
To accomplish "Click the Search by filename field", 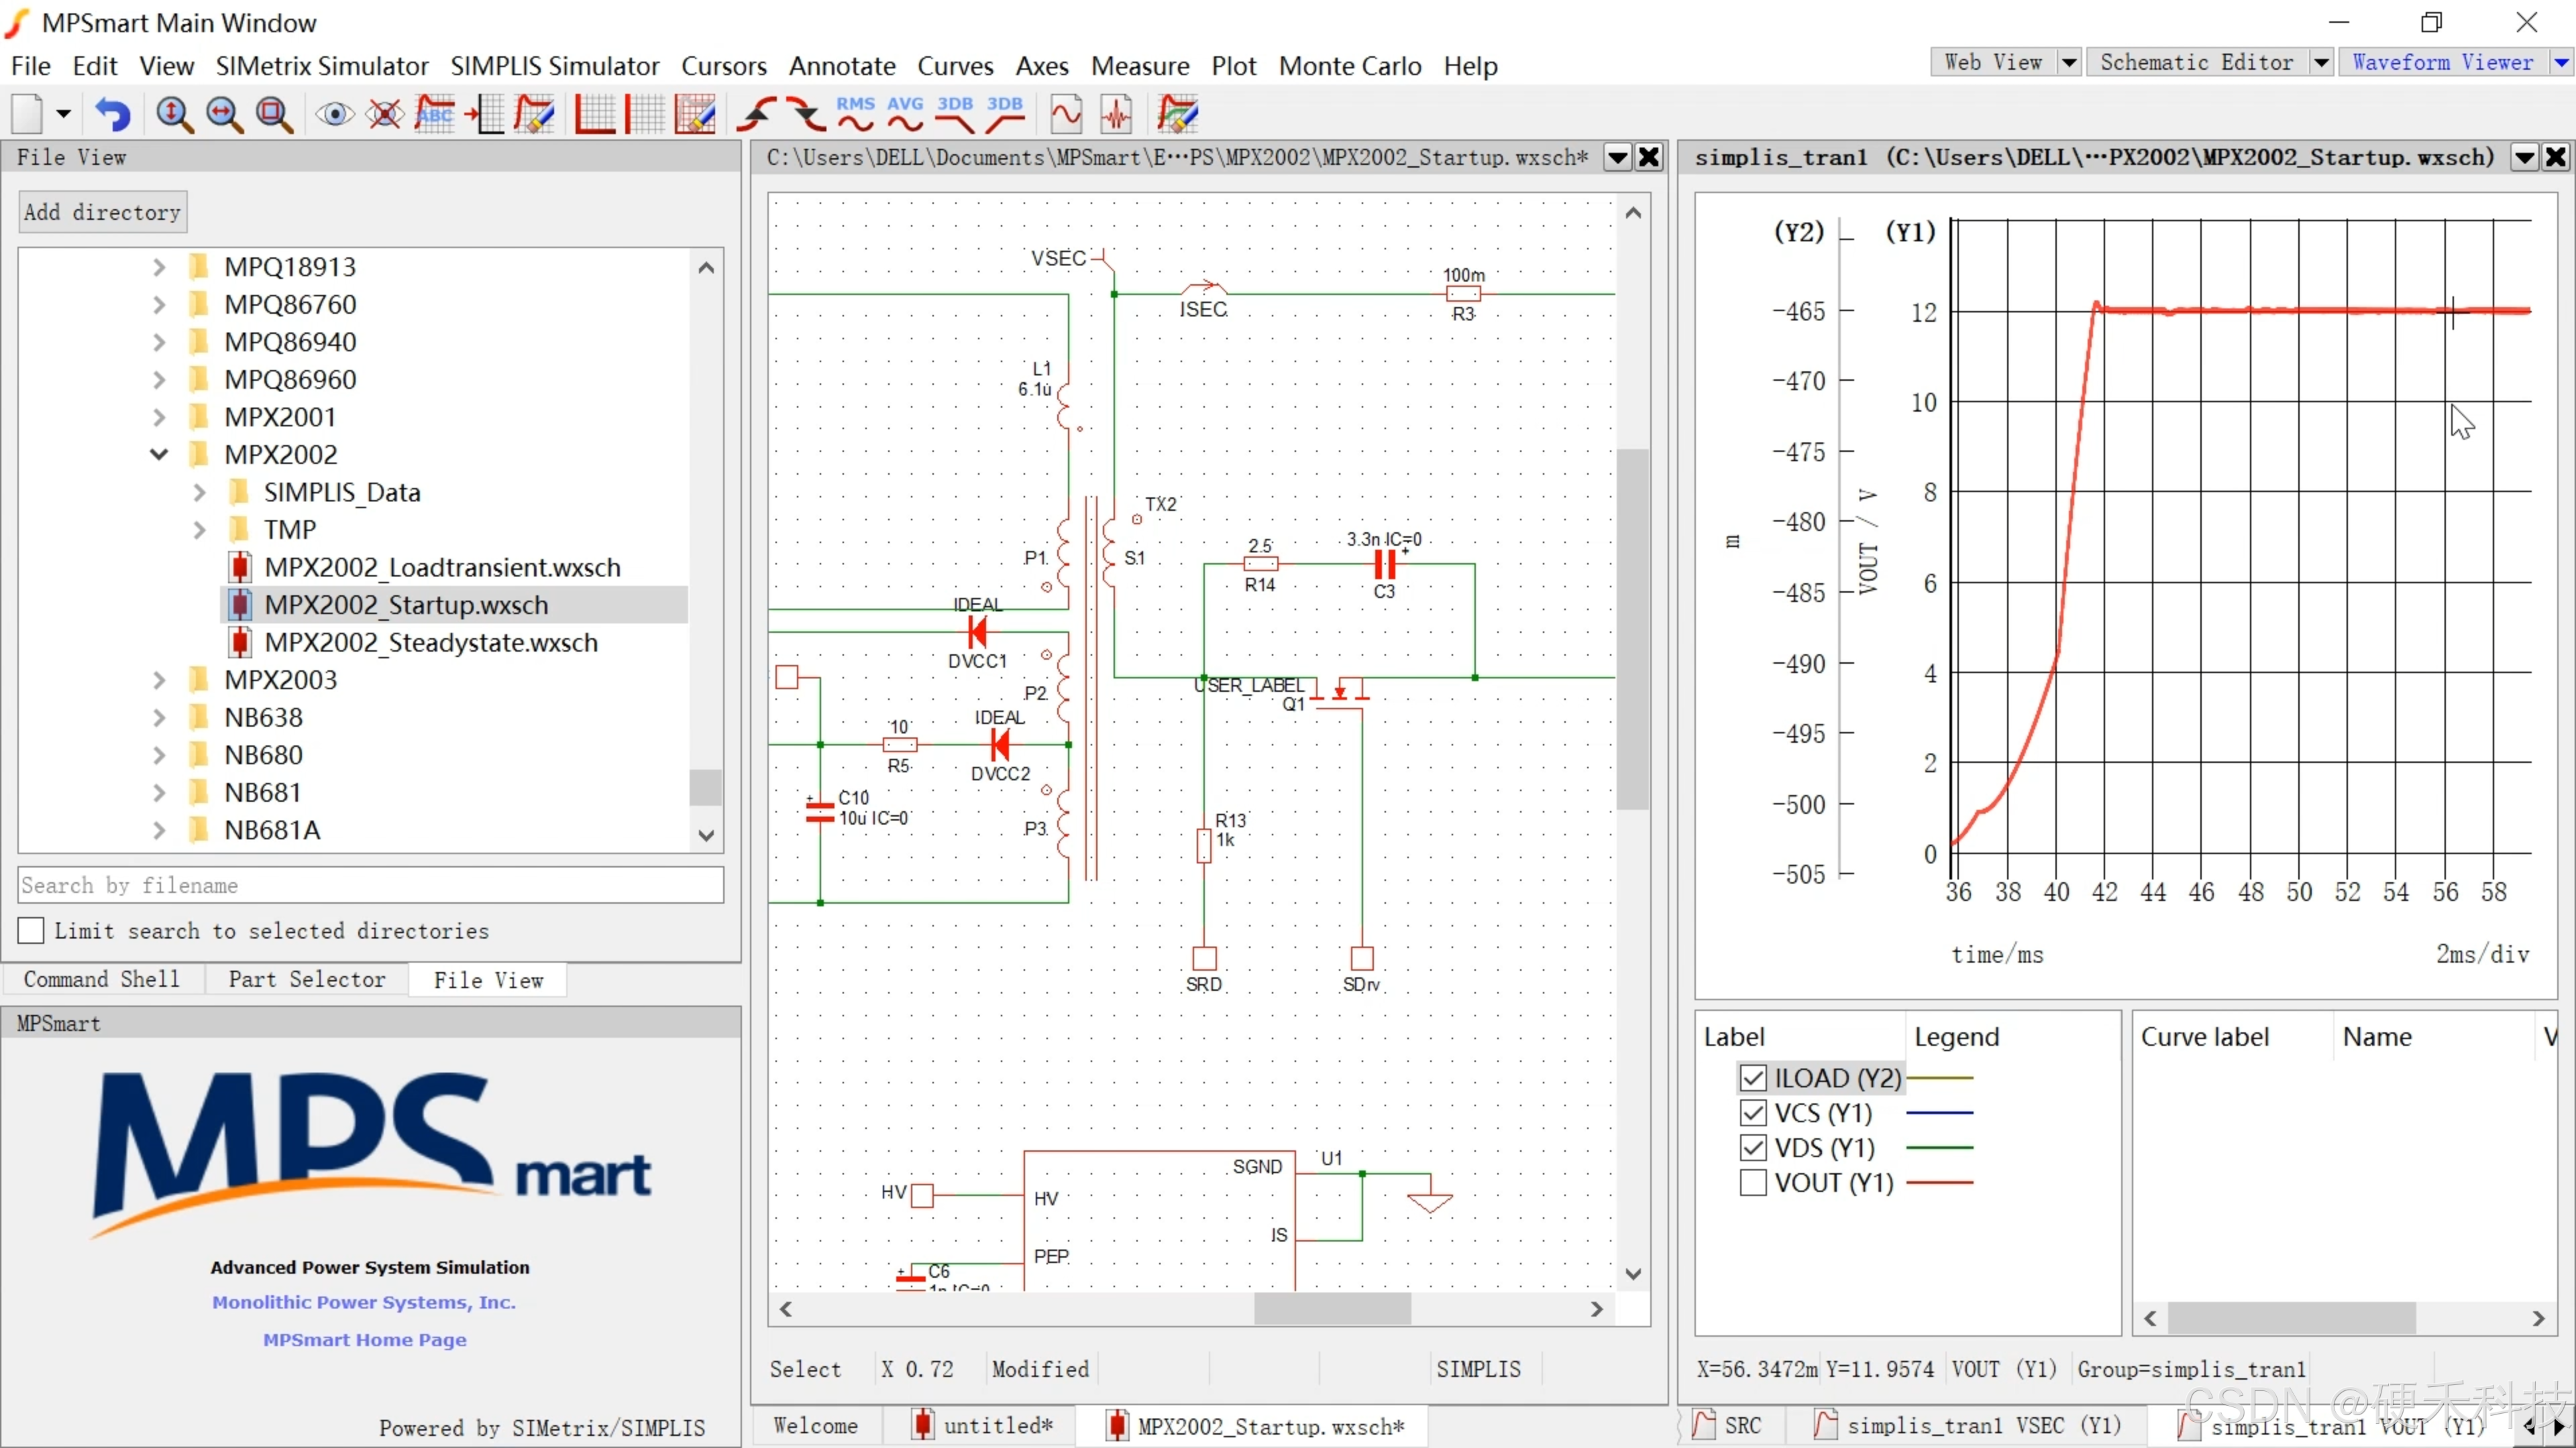I will (370, 886).
